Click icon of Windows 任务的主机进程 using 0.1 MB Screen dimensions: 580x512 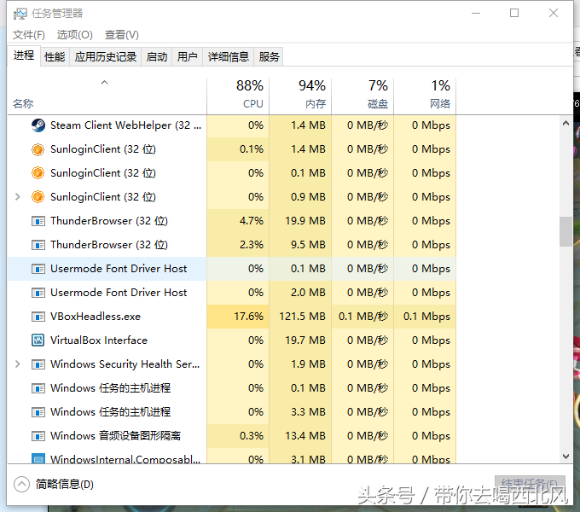click(x=38, y=388)
